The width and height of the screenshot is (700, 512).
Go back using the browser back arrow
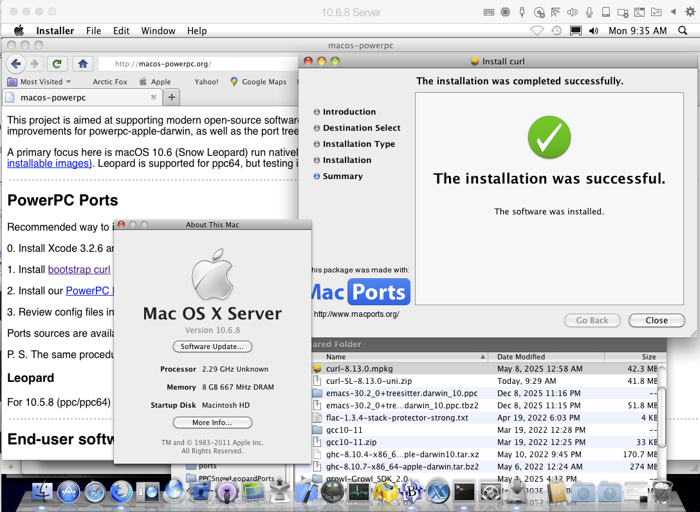click(15, 64)
